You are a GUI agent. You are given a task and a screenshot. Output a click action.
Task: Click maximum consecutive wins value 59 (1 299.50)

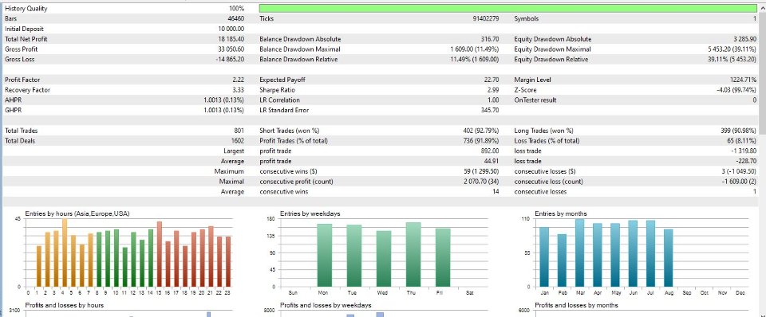pos(481,171)
